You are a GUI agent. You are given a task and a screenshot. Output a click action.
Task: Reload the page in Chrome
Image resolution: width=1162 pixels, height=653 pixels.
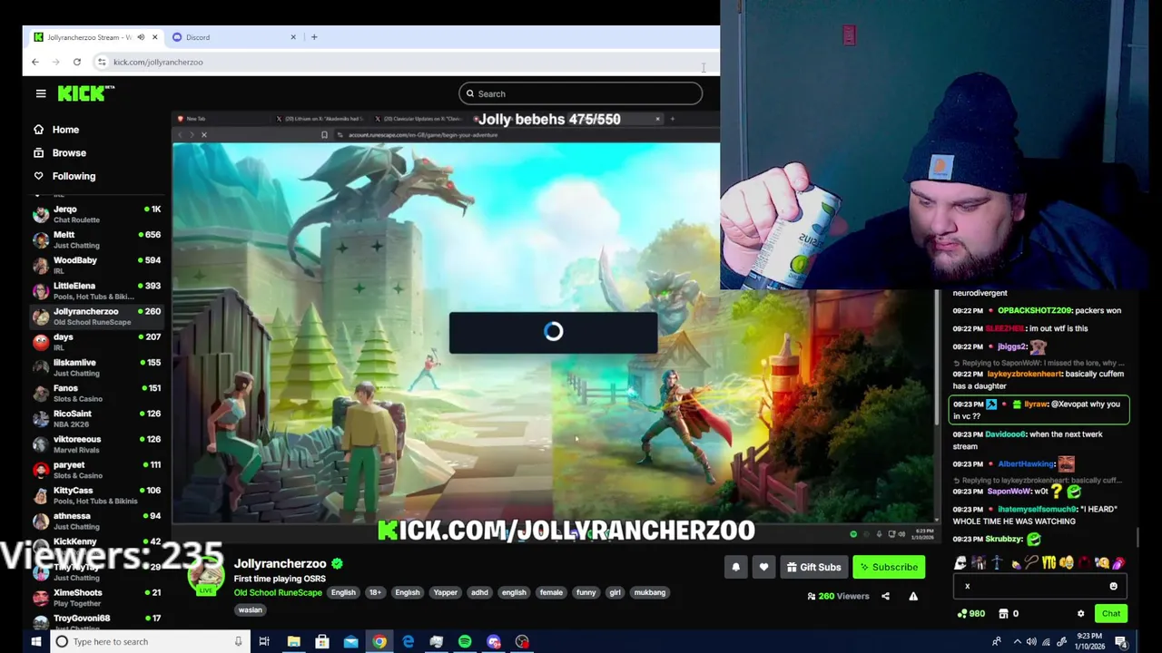(x=77, y=62)
